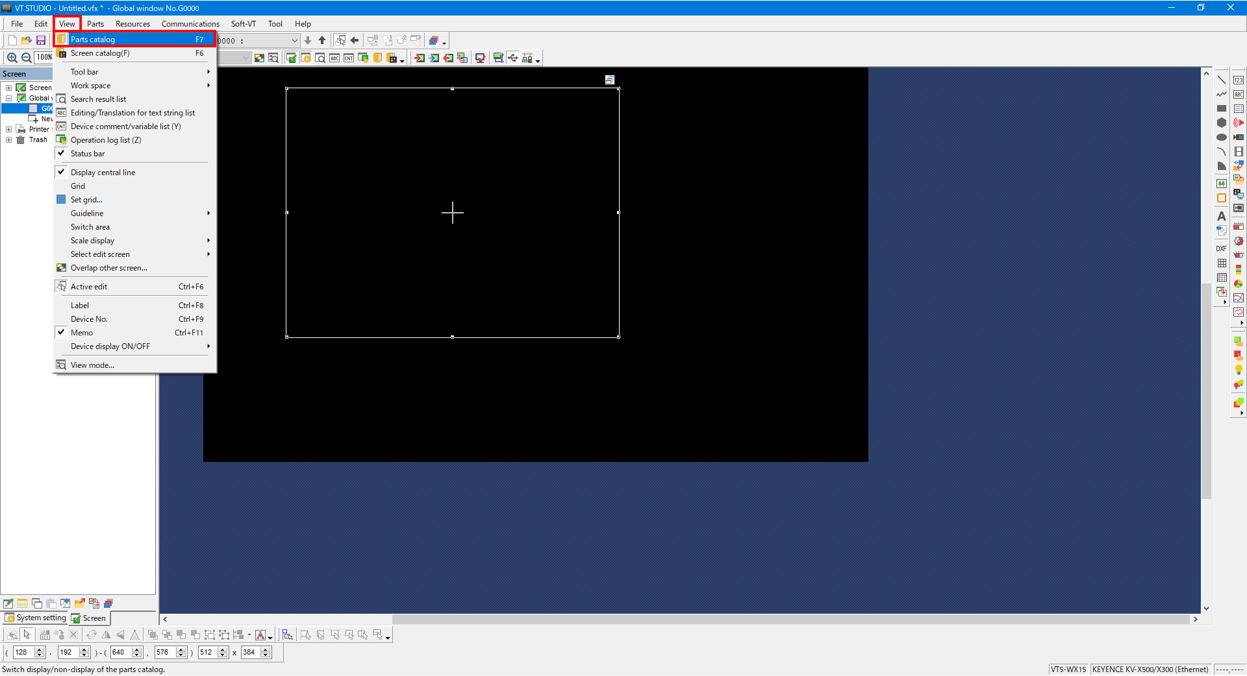The image size is (1247, 676).
Task: Select the pie chart part icon
Action: click(x=1239, y=284)
